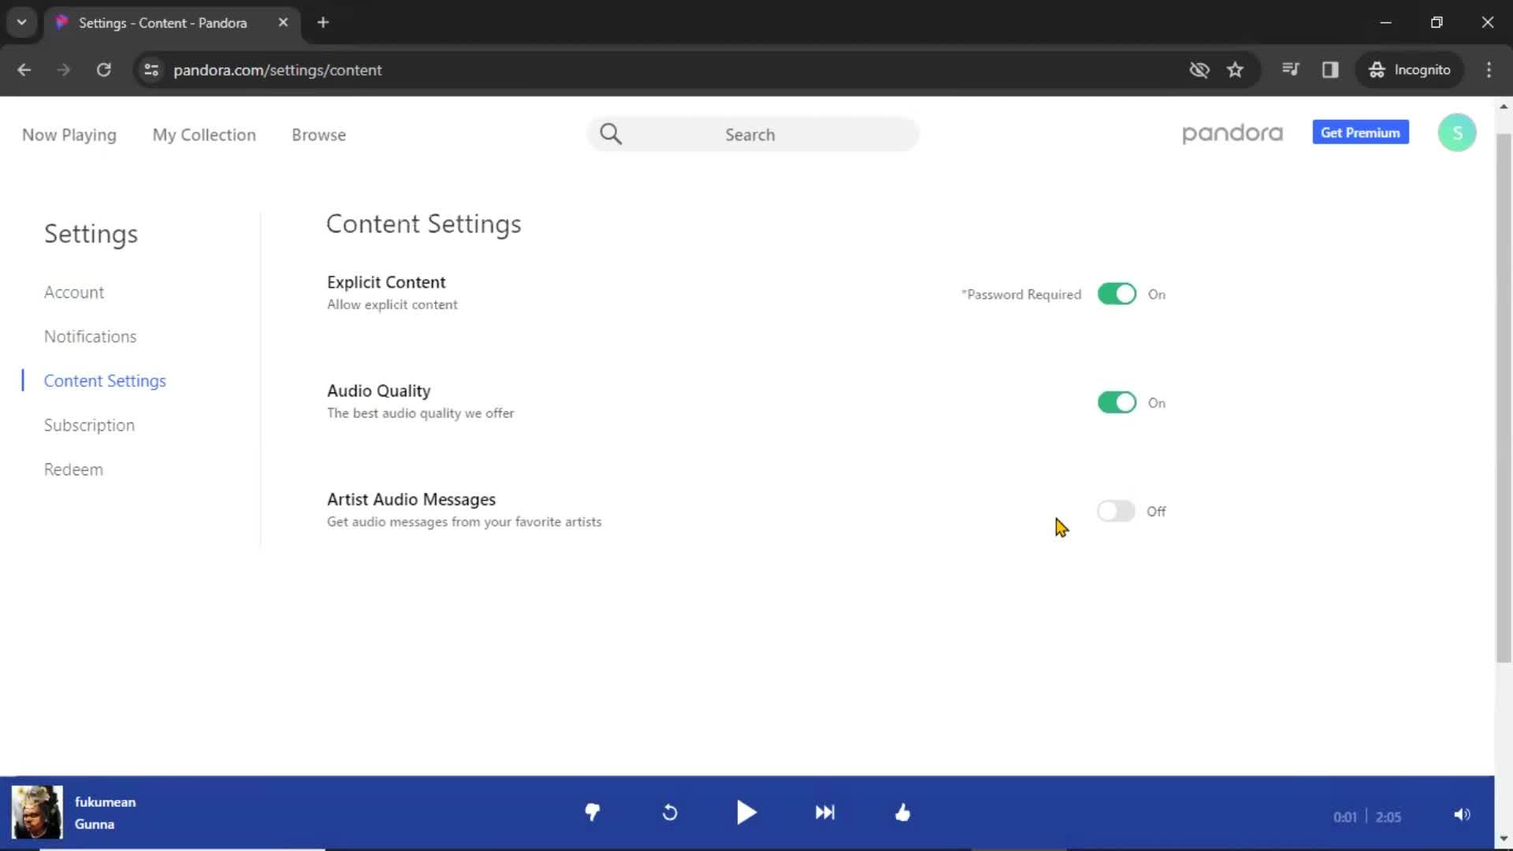This screenshot has width=1513, height=851.
Task: Click the user profile avatar icon
Action: 1457,133
